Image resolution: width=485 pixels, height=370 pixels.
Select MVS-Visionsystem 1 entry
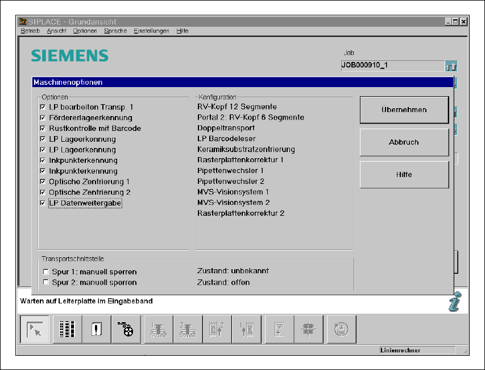233,192
